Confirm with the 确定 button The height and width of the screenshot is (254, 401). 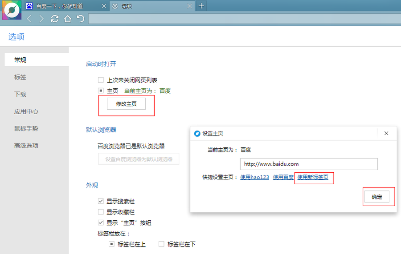[x=377, y=197]
